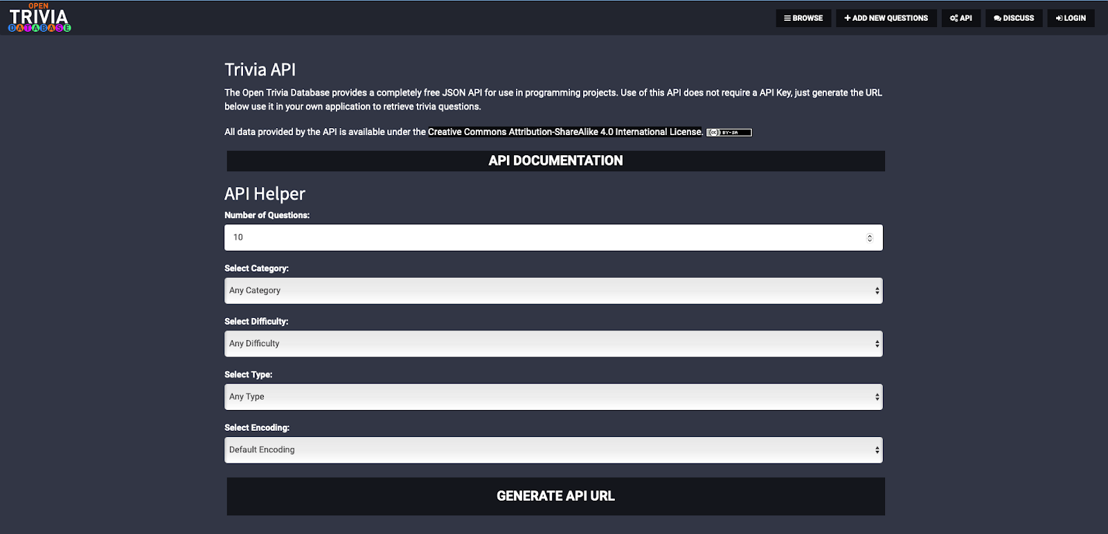Viewport: 1108px width, 534px height.
Task: Click the Select Category label
Action: (256, 268)
